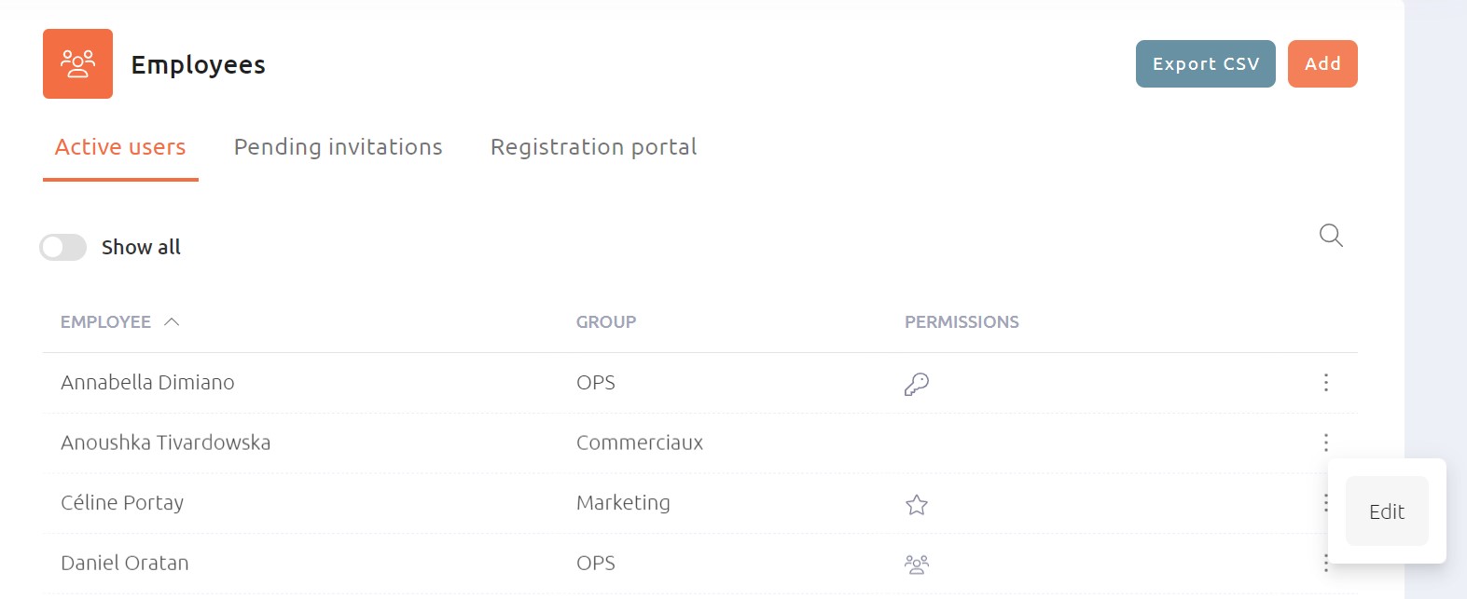This screenshot has height=599, width=1467.
Task: Click the orange Add button
Action: (x=1322, y=64)
